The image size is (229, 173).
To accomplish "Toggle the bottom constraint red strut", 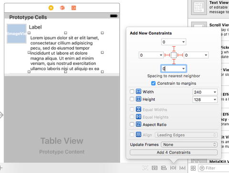I will [x=174, y=61].
